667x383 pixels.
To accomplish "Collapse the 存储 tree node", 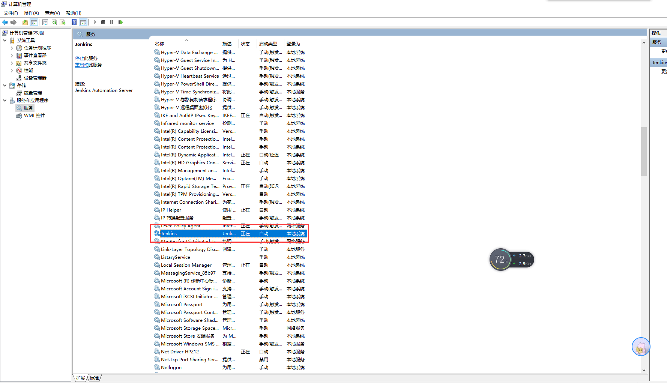I will pos(5,86).
